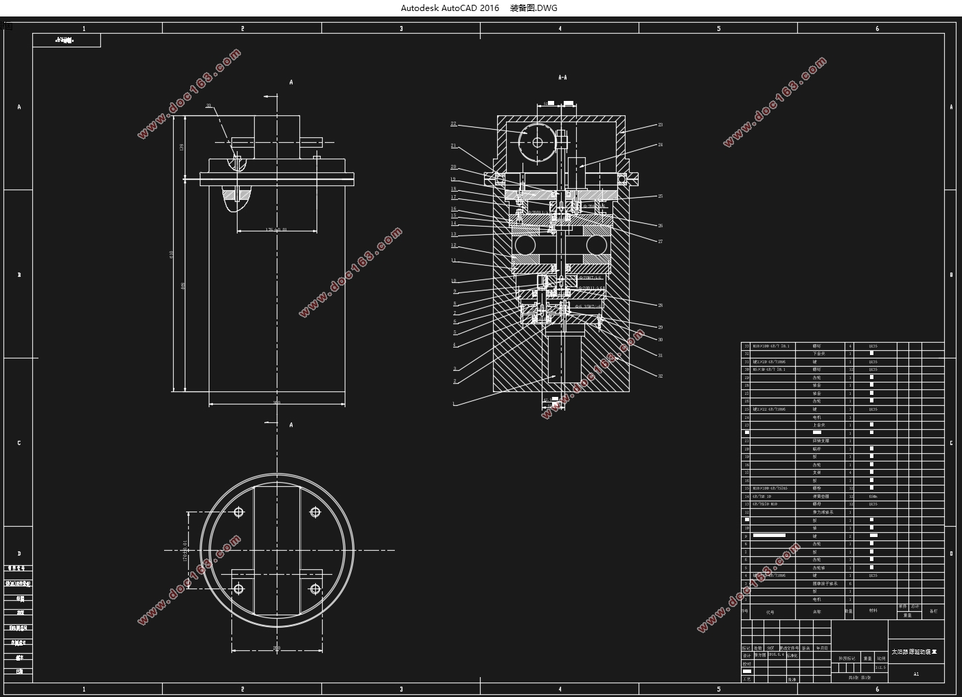Click the 电机 name in row 24

(817, 418)
